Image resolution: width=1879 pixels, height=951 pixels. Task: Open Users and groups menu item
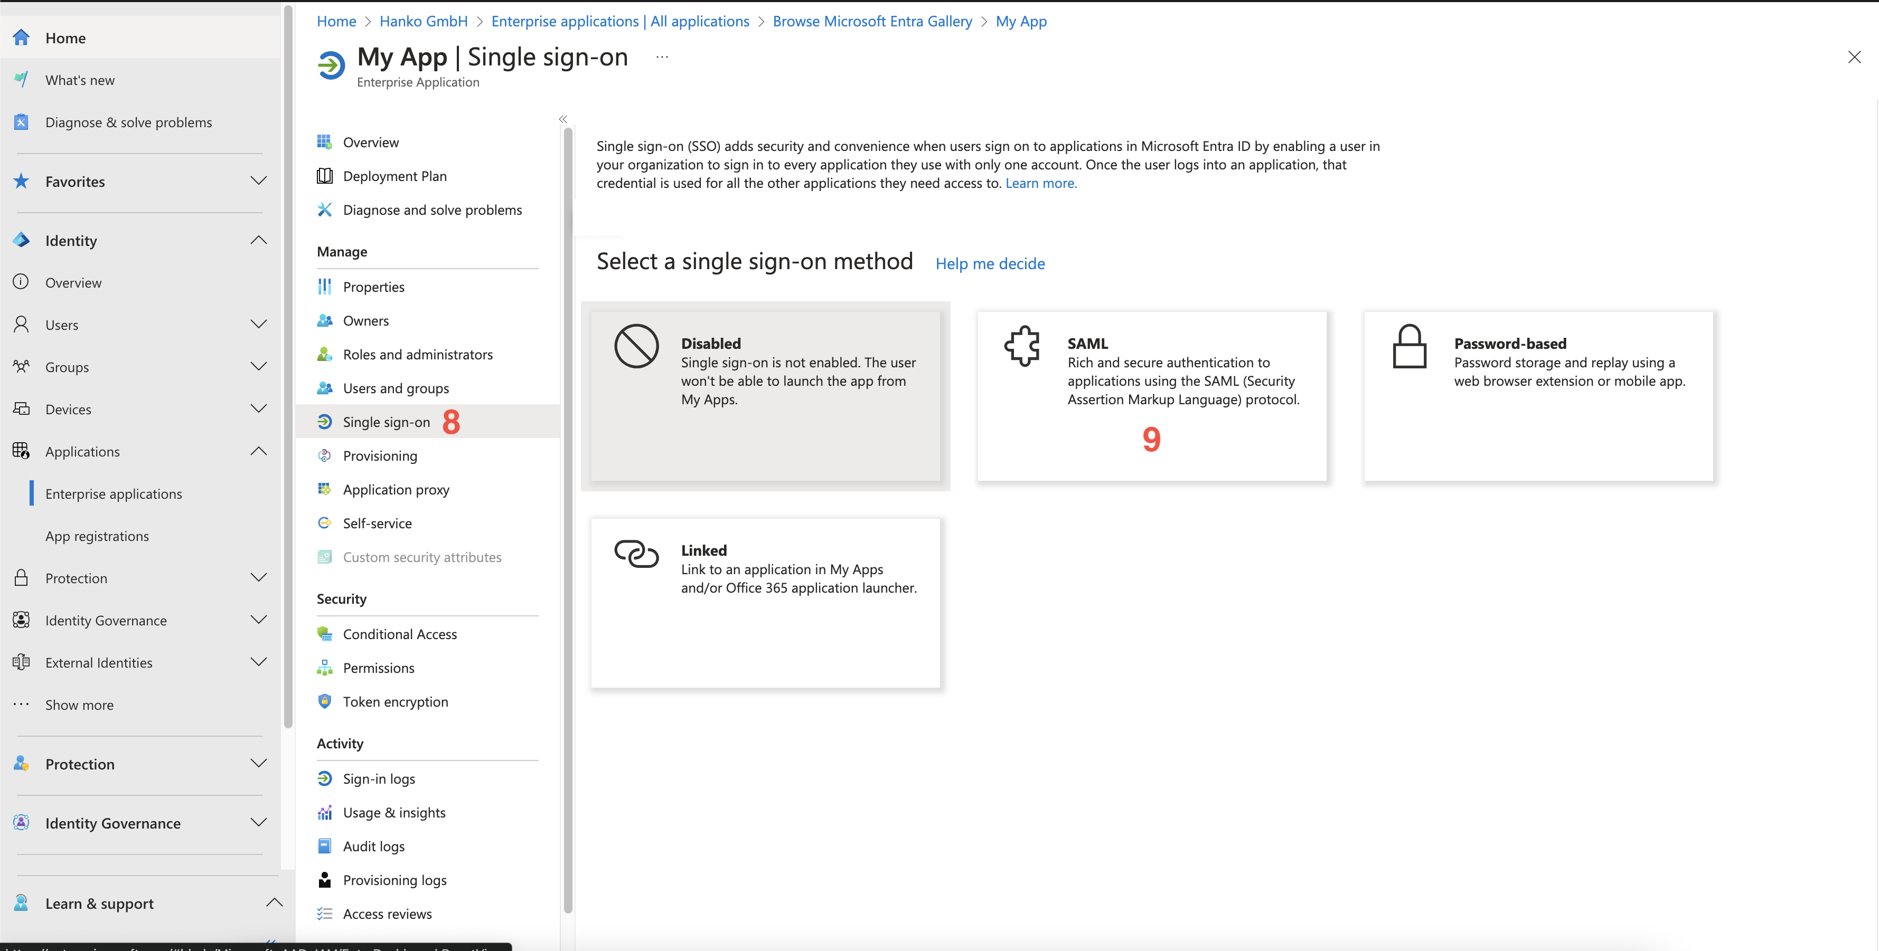point(396,388)
